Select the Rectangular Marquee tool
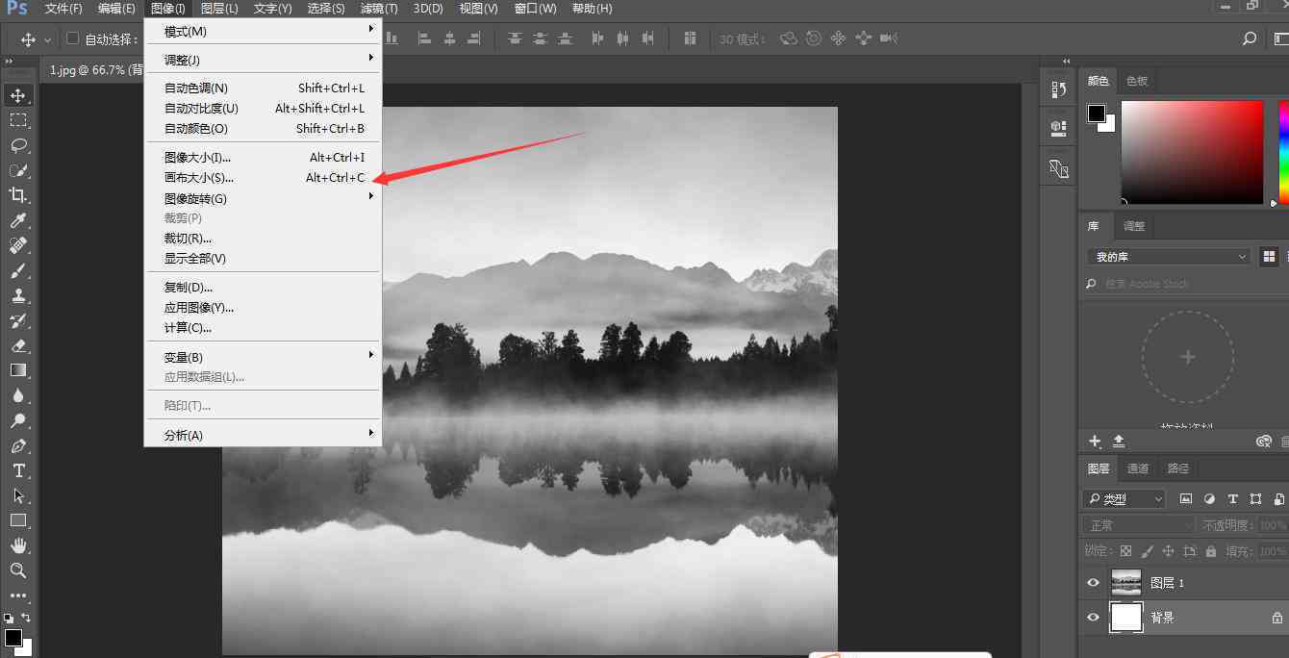This screenshot has height=658, width=1289. [18, 120]
